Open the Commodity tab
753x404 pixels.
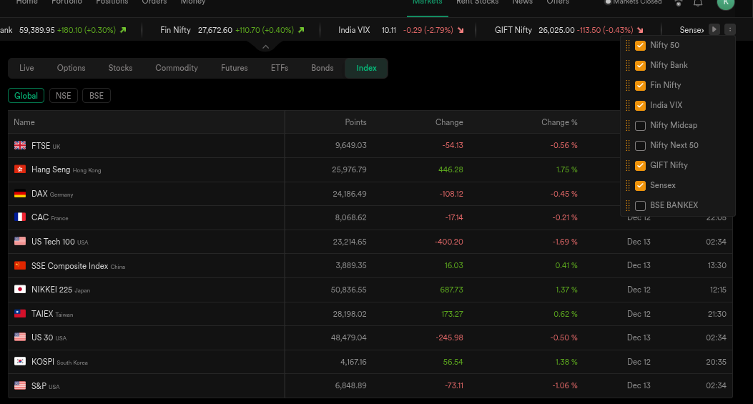pos(177,68)
